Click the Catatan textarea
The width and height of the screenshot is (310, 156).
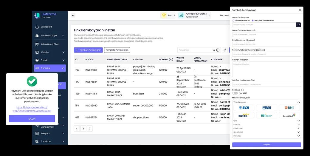pyautogui.click(x=266, y=69)
